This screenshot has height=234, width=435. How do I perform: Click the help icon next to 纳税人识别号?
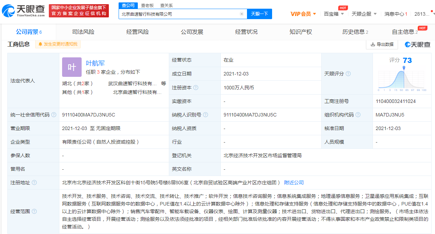coord(205,115)
